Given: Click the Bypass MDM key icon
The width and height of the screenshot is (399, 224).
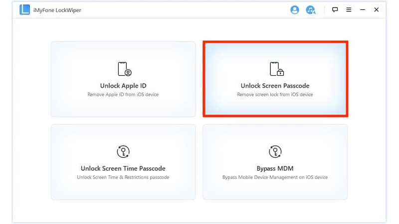Looking at the screenshot, I should coord(275,152).
